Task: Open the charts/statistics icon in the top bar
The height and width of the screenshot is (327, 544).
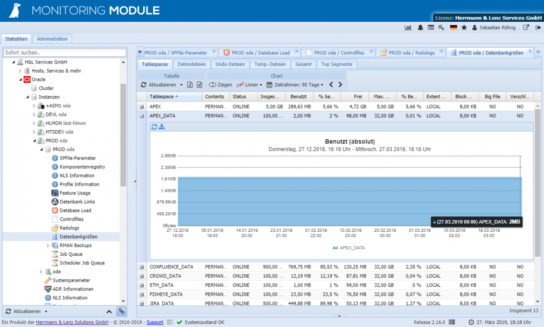Action: (408, 27)
